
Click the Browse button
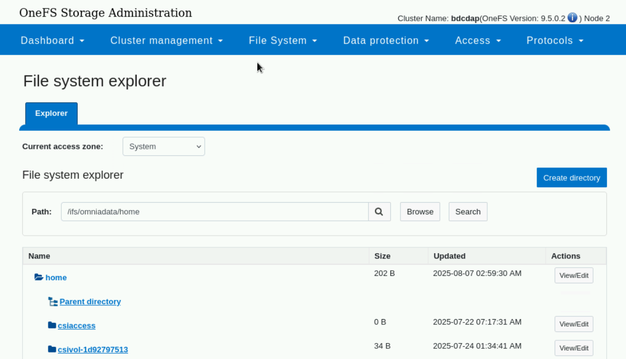point(420,212)
